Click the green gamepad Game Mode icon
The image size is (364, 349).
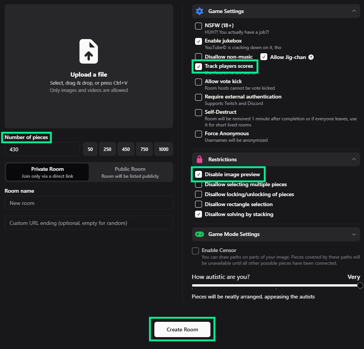pos(199,234)
